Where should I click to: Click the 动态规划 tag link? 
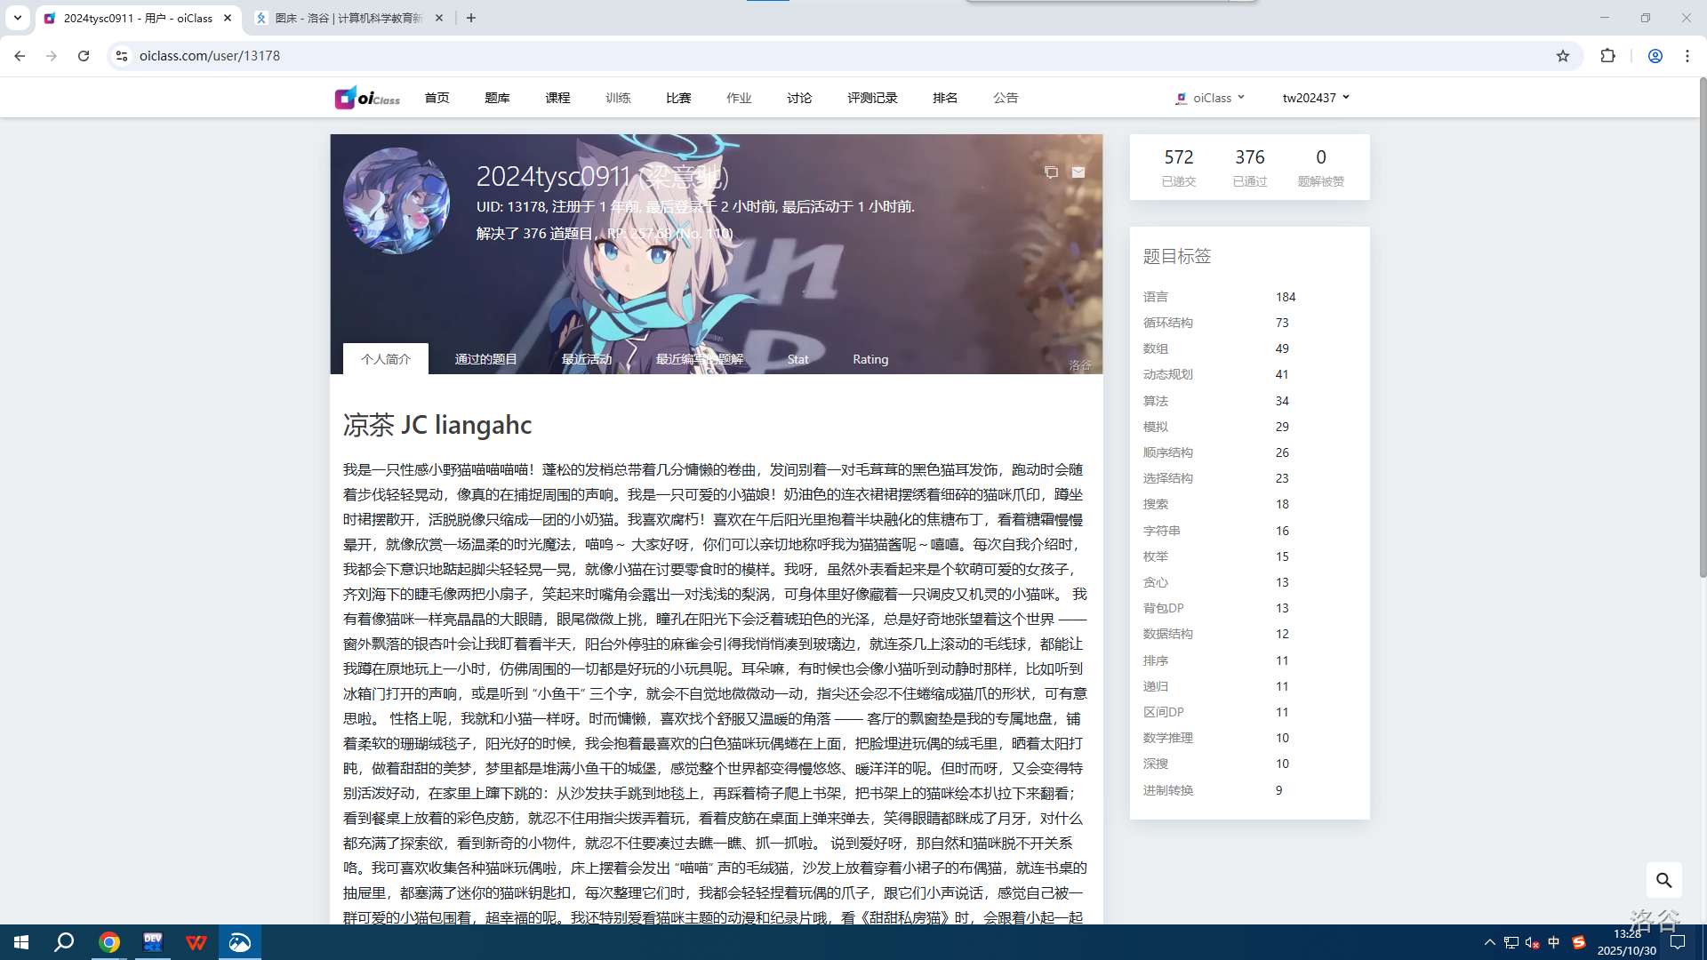tap(1168, 374)
